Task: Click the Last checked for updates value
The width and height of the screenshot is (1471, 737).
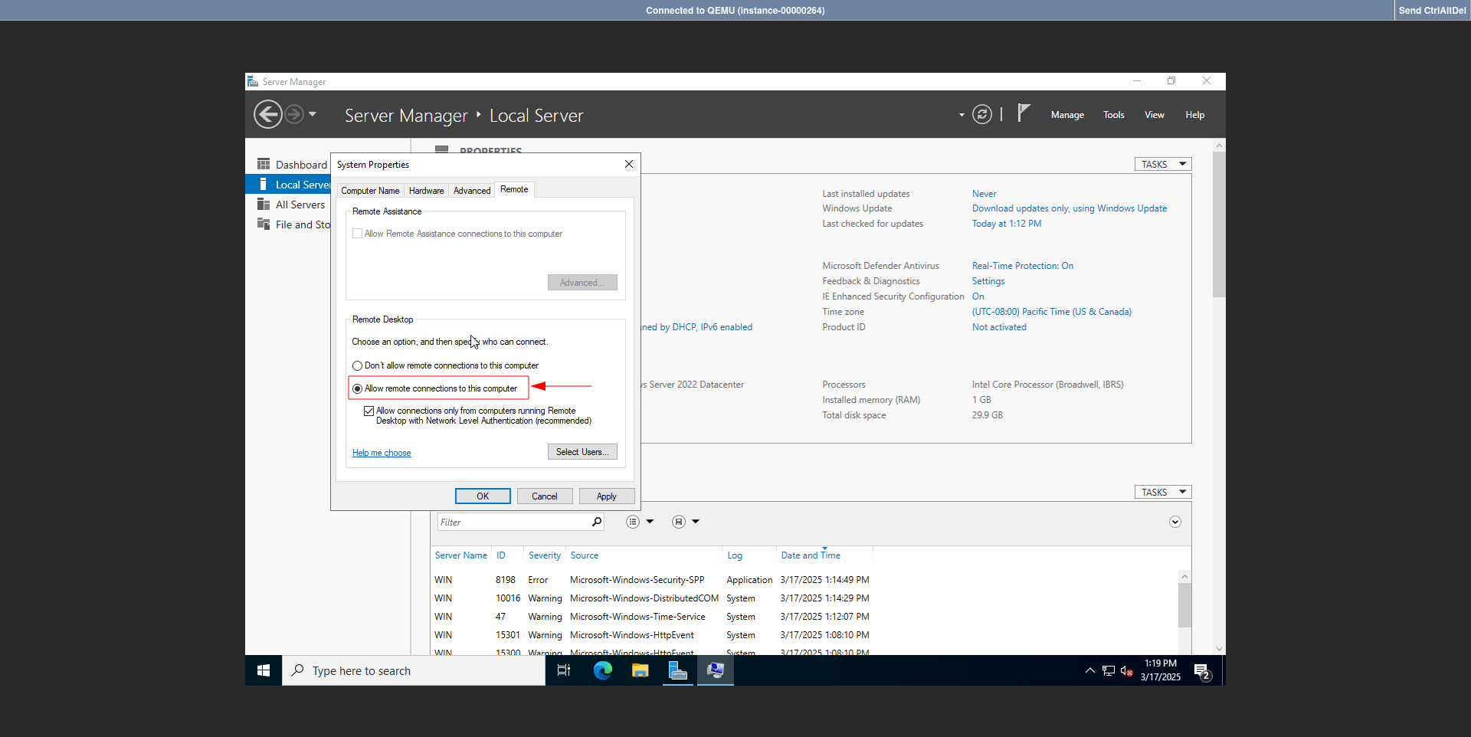Action: pyautogui.click(x=1007, y=224)
